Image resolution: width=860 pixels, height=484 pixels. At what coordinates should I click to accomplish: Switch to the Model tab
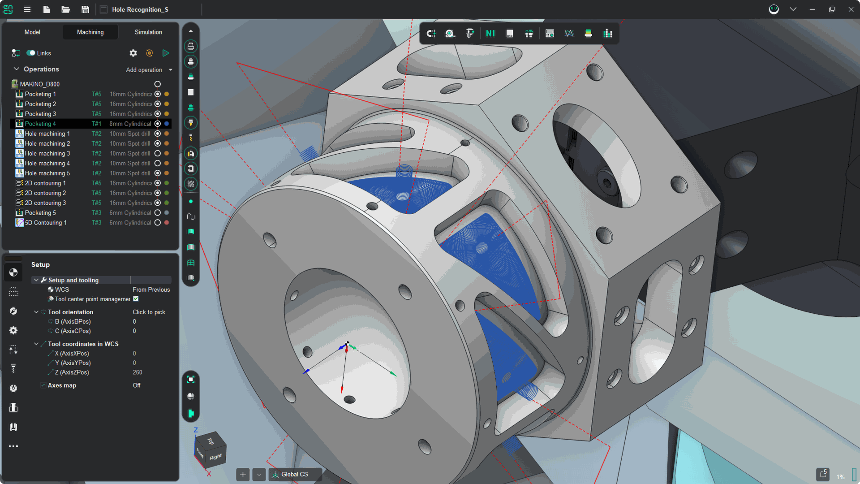pos(32,32)
